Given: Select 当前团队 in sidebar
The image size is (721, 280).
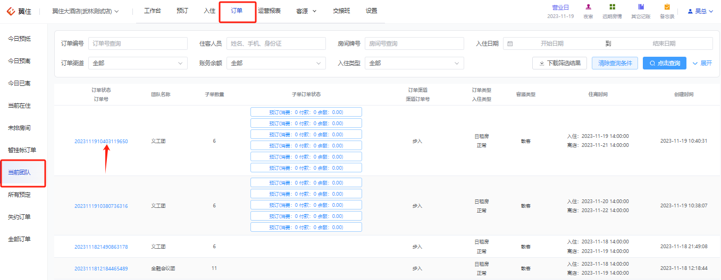Looking at the screenshot, I should 19,172.
